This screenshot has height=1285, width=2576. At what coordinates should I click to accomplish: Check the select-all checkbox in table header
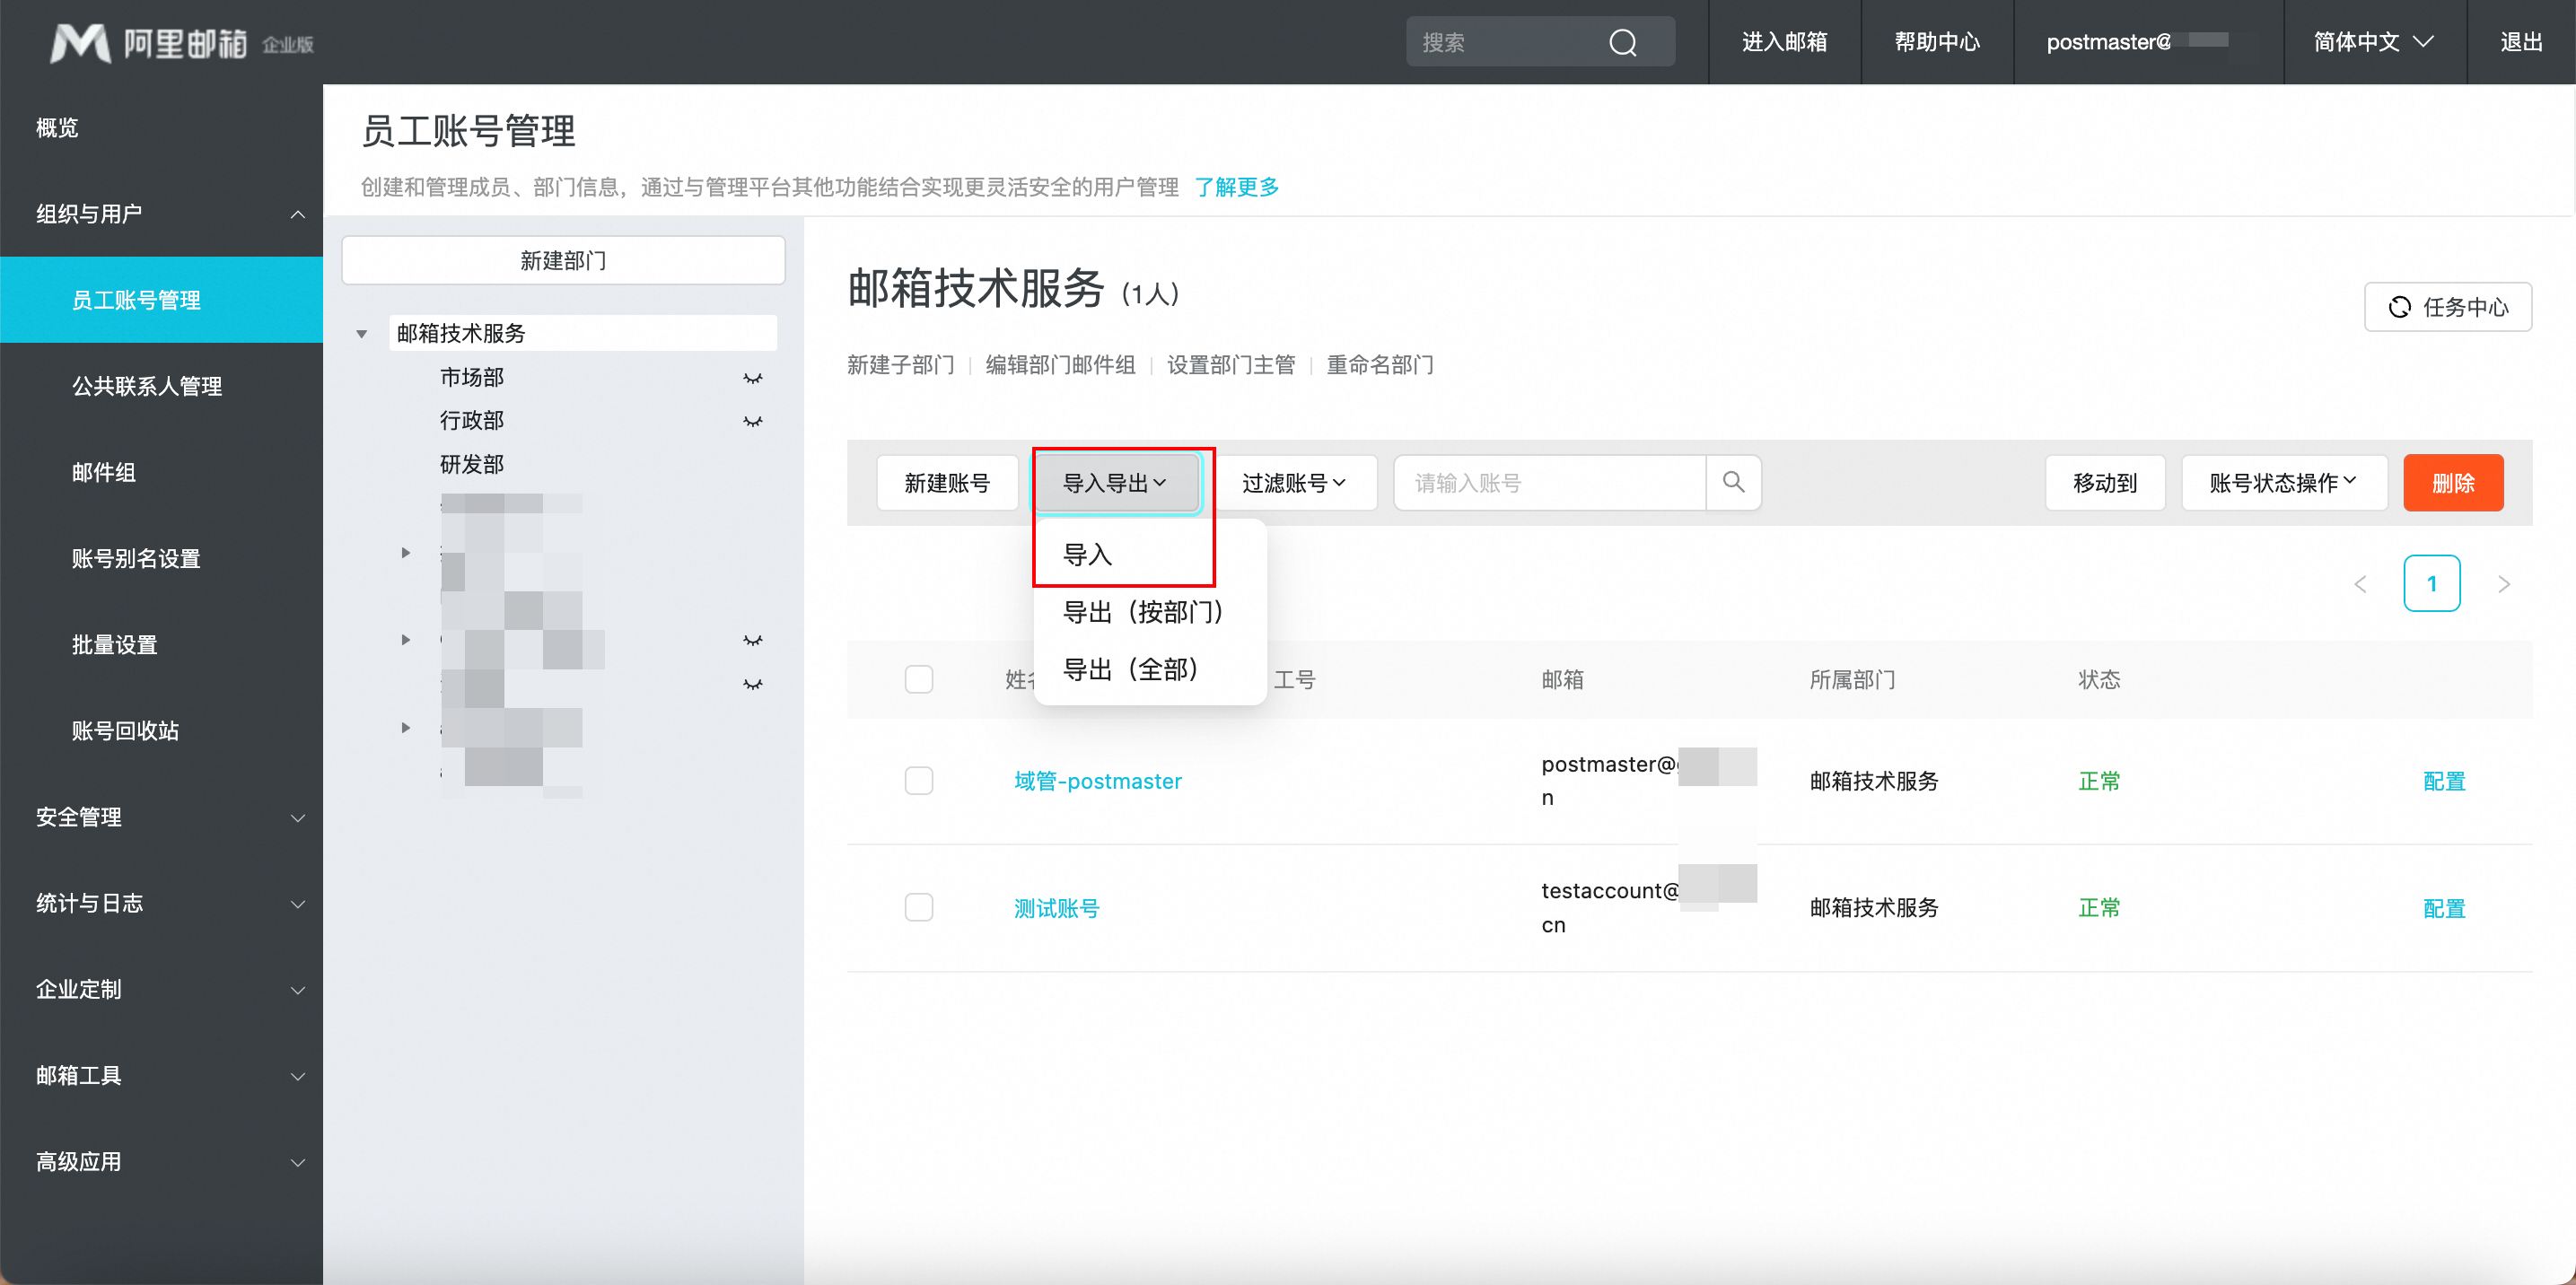coord(918,680)
